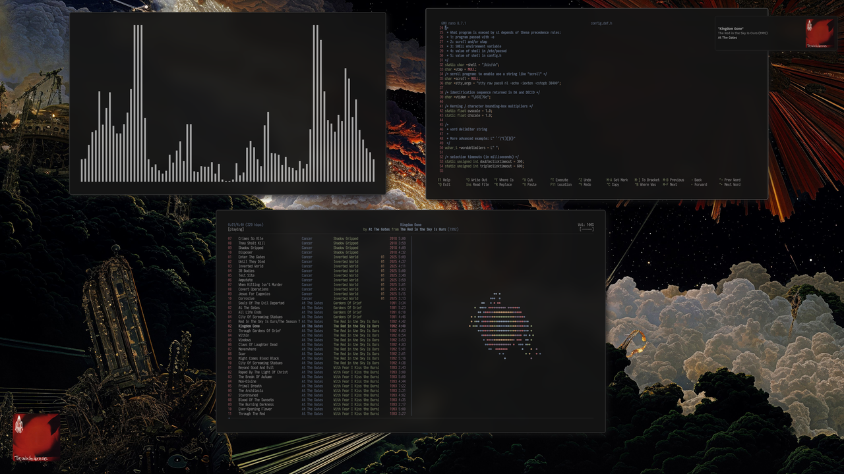Select the track Beyond Good And Evil
844x474 pixels.
pos(316,367)
